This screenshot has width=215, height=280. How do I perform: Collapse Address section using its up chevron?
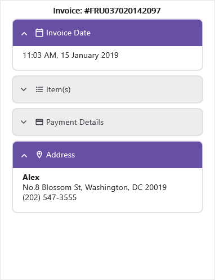[x=24, y=156]
